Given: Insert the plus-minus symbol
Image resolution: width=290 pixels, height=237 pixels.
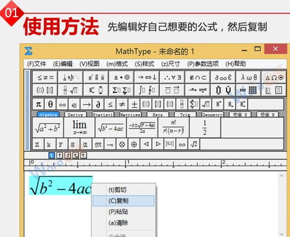Looking at the screenshot, I should click(134, 105).
